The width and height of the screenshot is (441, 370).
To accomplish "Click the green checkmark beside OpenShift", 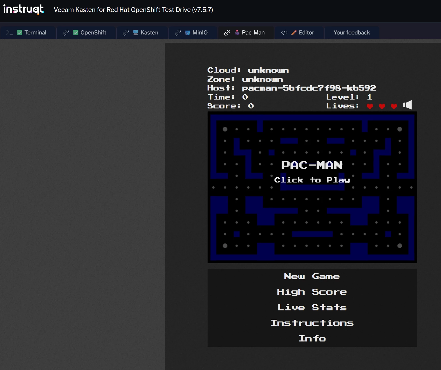I will pyautogui.click(x=76, y=33).
